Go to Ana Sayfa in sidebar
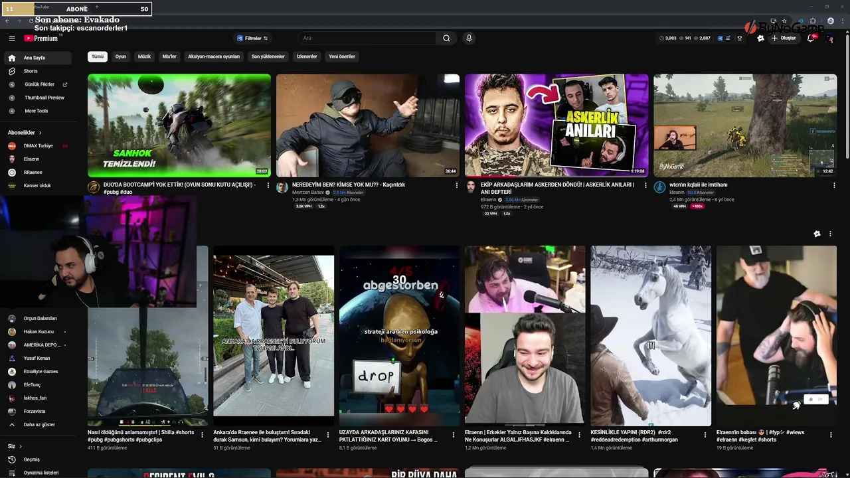Screen dimensions: 850x478 [37, 58]
